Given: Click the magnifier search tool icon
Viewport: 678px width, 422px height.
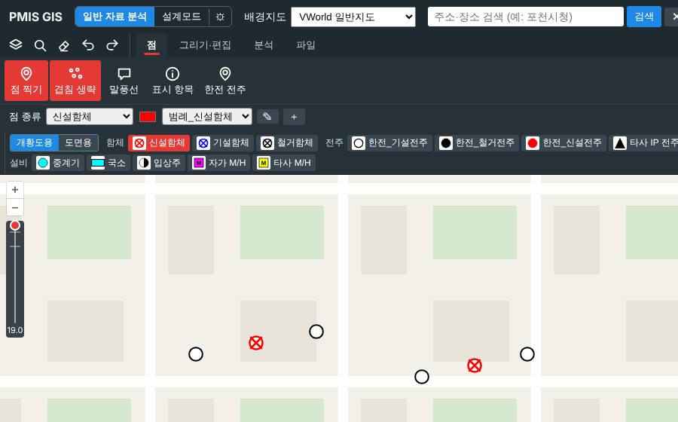Looking at the screenshot, I should point(40,45).
